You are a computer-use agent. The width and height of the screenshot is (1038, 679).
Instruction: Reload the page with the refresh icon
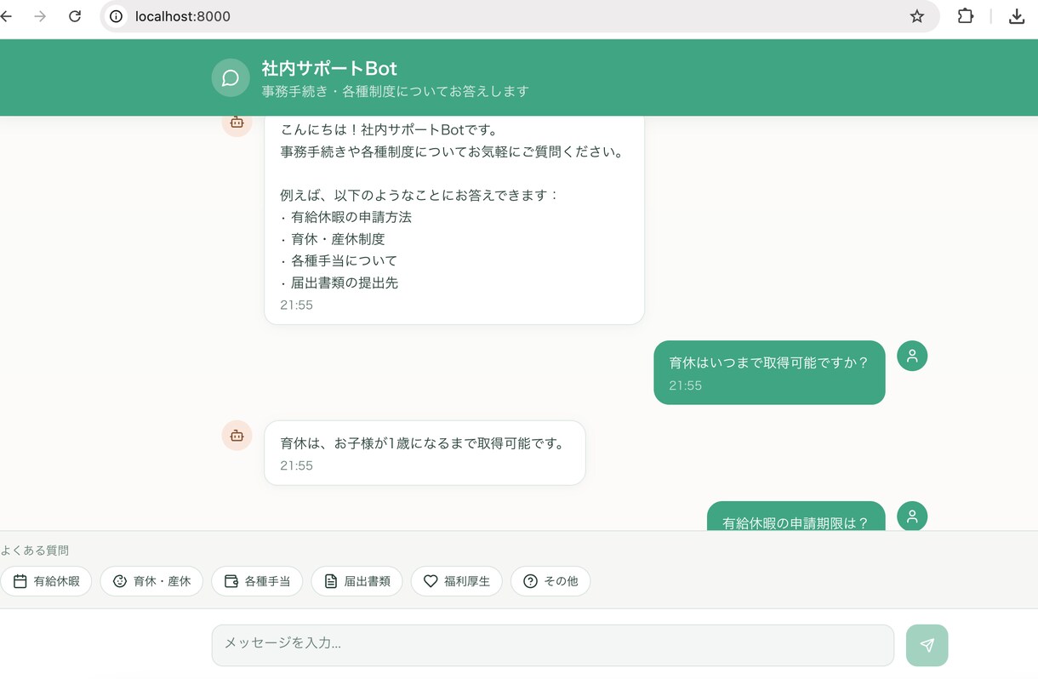pos(75,16)
